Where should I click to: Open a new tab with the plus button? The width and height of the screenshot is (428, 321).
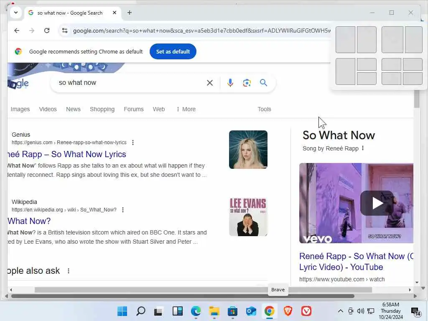[130, 13]
